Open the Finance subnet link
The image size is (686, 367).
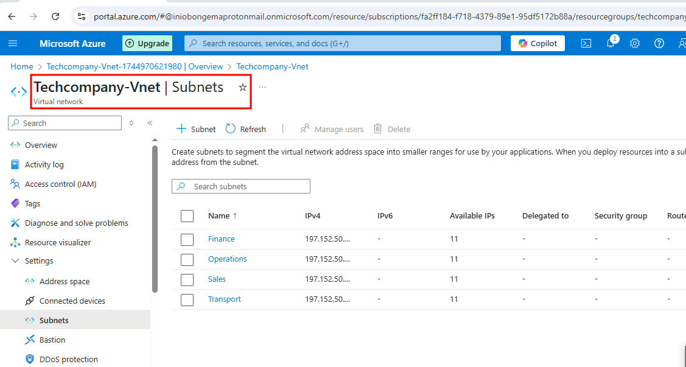click(x=222, y=239)
